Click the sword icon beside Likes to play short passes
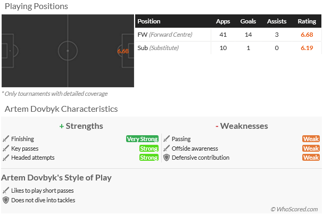The height and width of the screenshot is (214, 323). (x=6, y=190)
